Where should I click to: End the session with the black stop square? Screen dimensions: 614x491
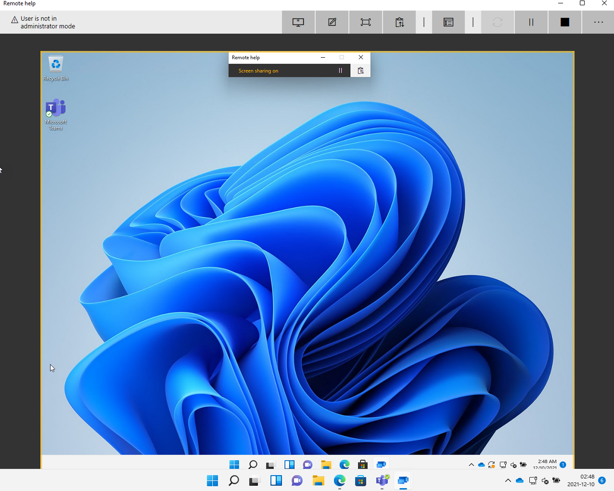click(x=565, y=22)
